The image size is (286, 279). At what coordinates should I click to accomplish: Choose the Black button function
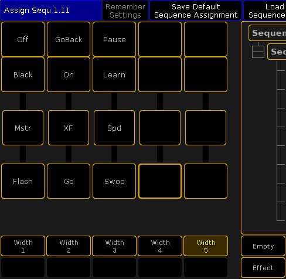pos(23,74)
